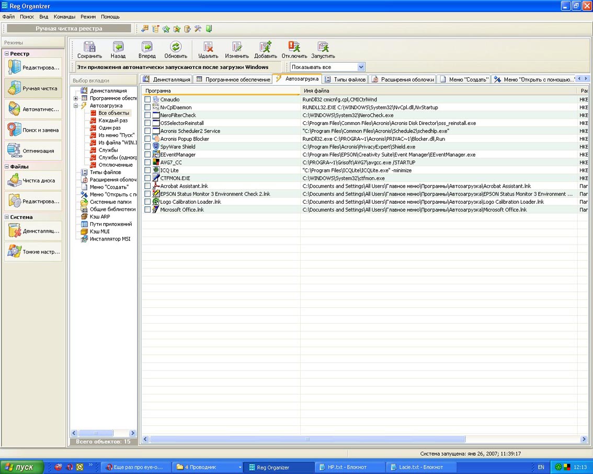Open Автоматическая чистка mode in the left sidebar
The width and height of the screenshot is (593, 474).
click(x=33, y=109)
